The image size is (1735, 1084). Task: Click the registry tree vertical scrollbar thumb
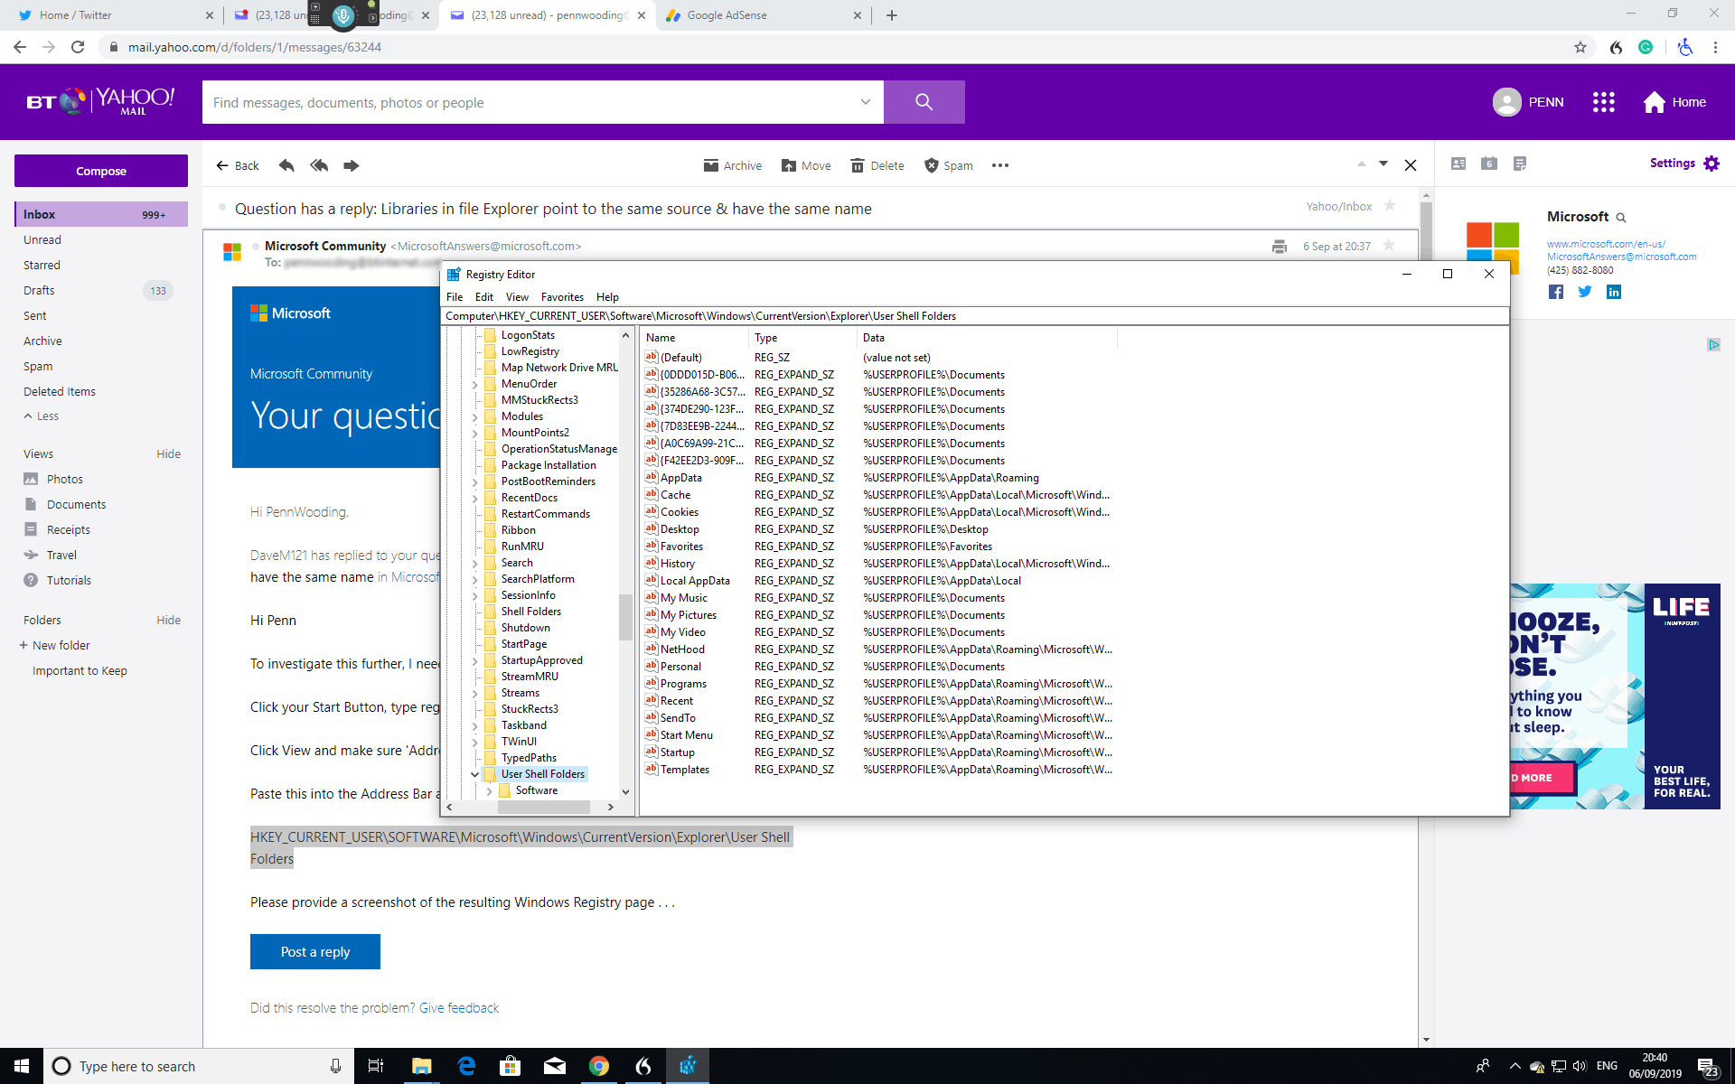point(625,616)
